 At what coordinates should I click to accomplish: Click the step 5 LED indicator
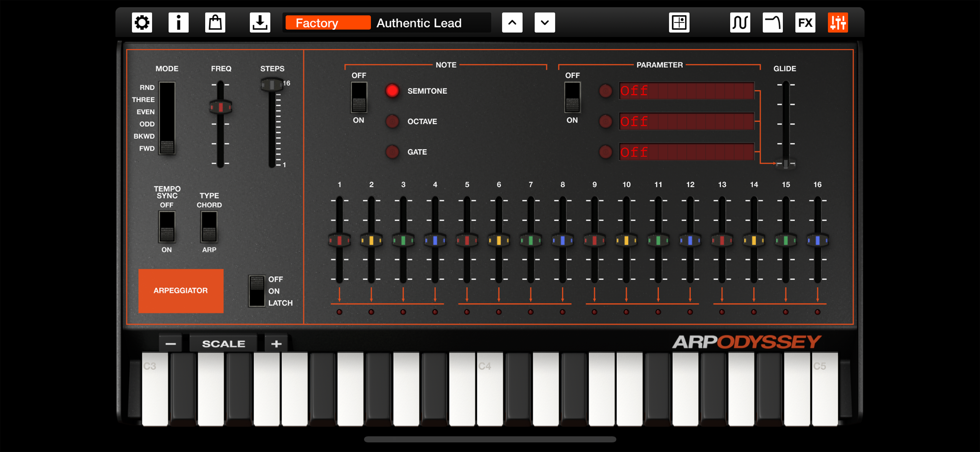pos(467,312)
